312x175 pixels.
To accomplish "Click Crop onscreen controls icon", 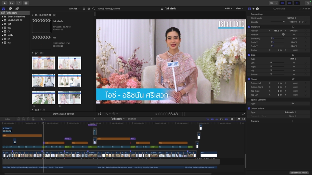I will 293,55.
